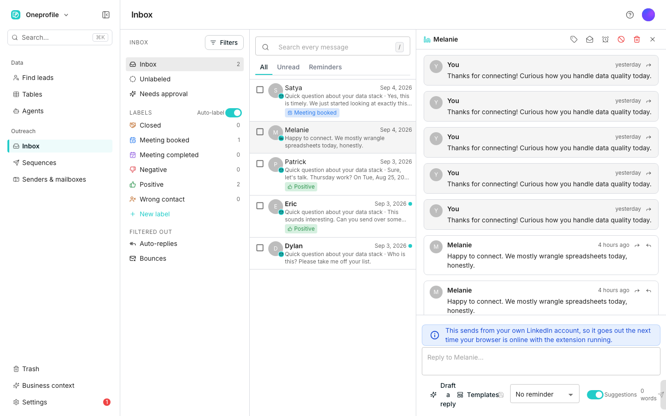
Task: Switch to the Unread tab
Action: 288,67
